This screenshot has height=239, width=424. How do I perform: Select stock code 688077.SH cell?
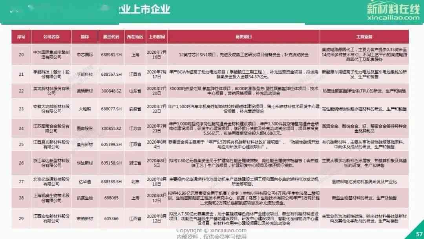click(x=111, y=109)
